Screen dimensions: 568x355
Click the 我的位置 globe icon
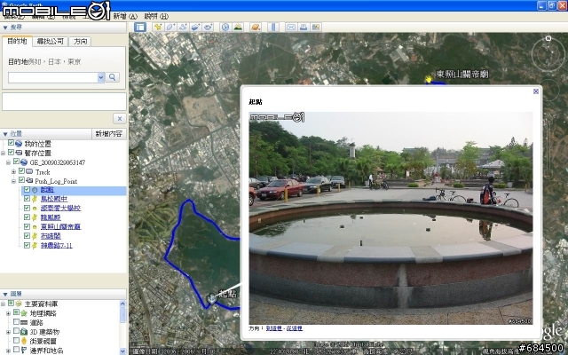point(19,144)
